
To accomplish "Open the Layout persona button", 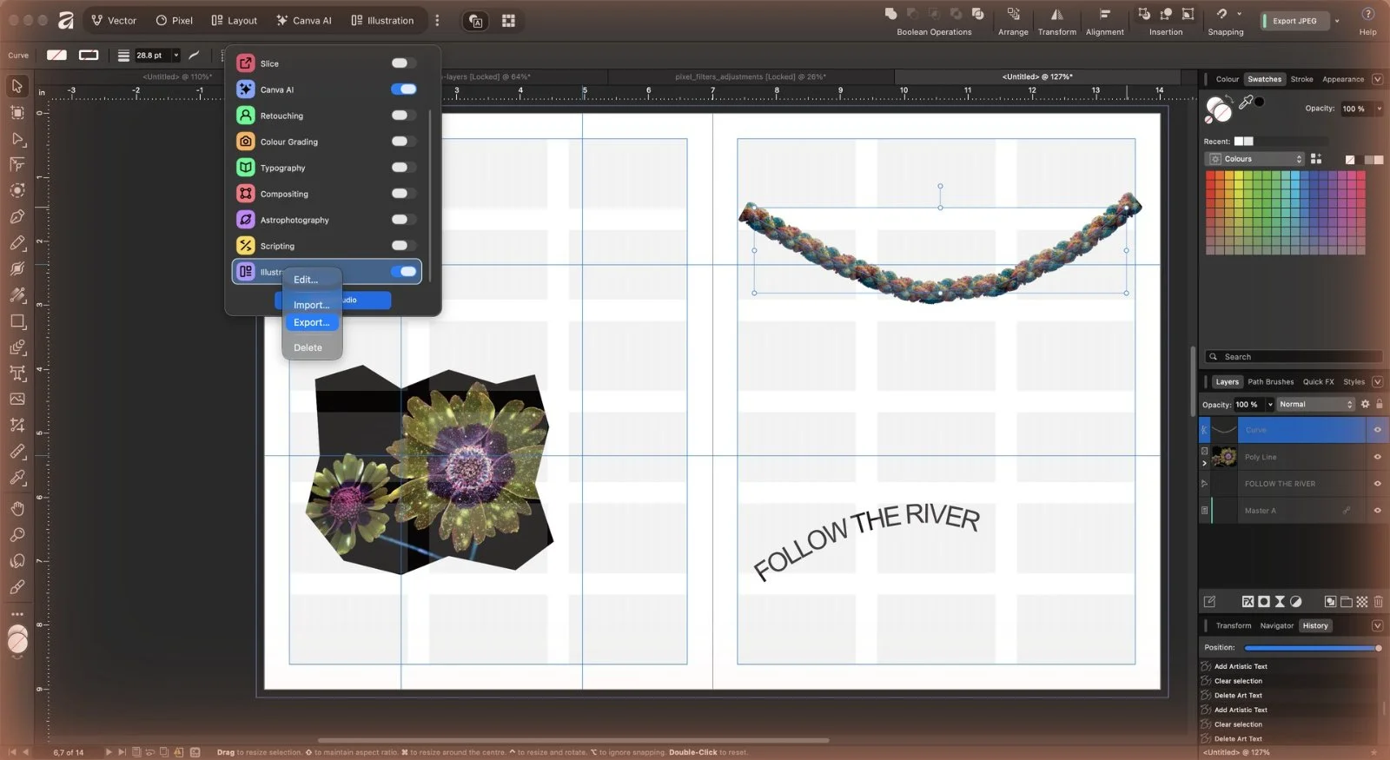I will pos(234,20).
